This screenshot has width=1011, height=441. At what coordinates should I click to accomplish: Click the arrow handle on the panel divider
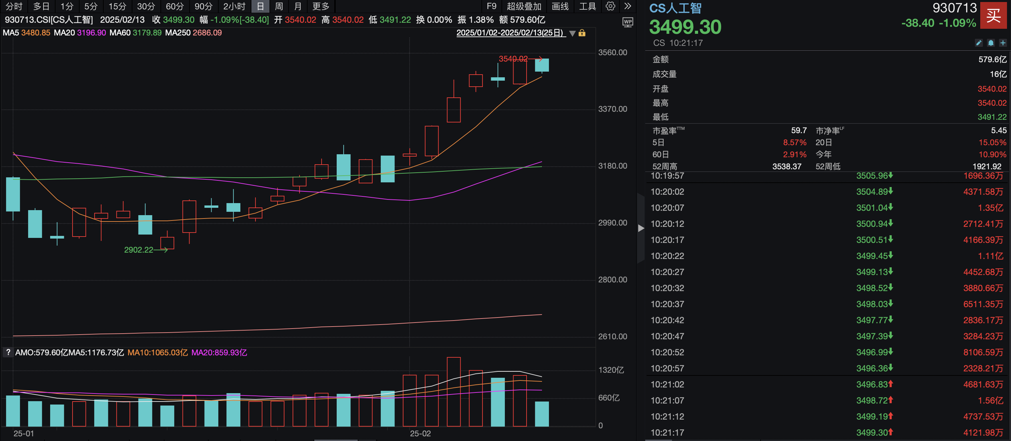pyautogui.click(x=641, y=228)
